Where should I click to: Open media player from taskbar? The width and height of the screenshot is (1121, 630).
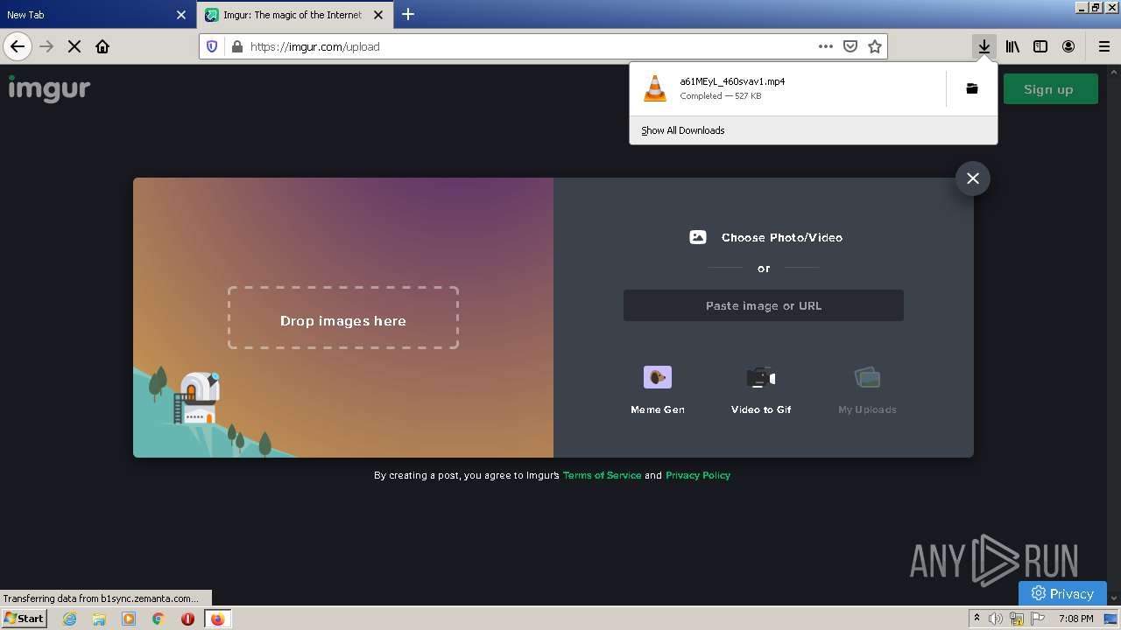pos(129,619)
